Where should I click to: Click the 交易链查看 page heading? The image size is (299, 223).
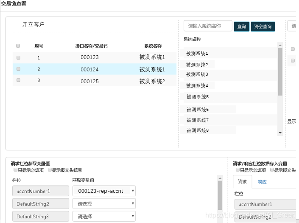[14, 3]
